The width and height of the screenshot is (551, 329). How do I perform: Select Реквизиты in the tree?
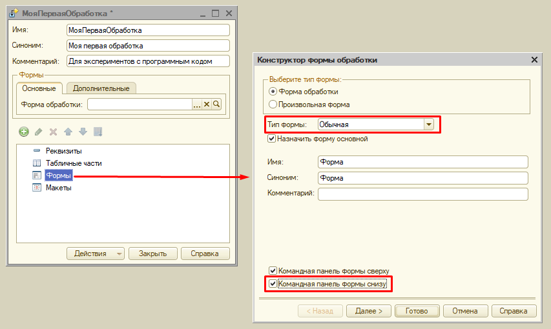tap(63, 151)
